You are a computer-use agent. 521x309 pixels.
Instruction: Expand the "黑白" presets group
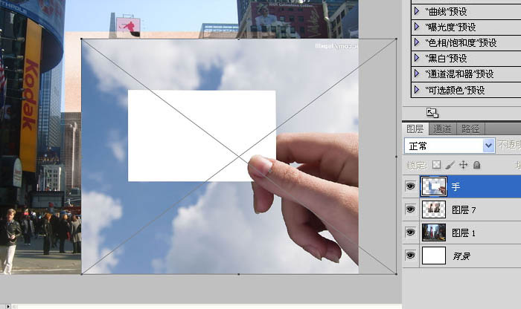click(416, 58)
